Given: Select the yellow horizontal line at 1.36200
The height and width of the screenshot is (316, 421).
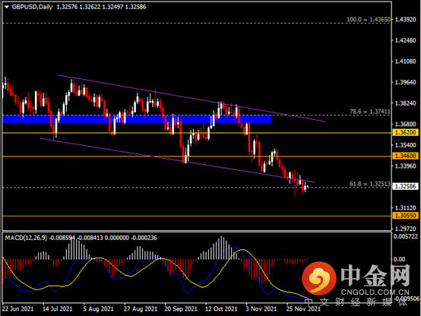Looking at the screenshot, I should coord(197,133).
